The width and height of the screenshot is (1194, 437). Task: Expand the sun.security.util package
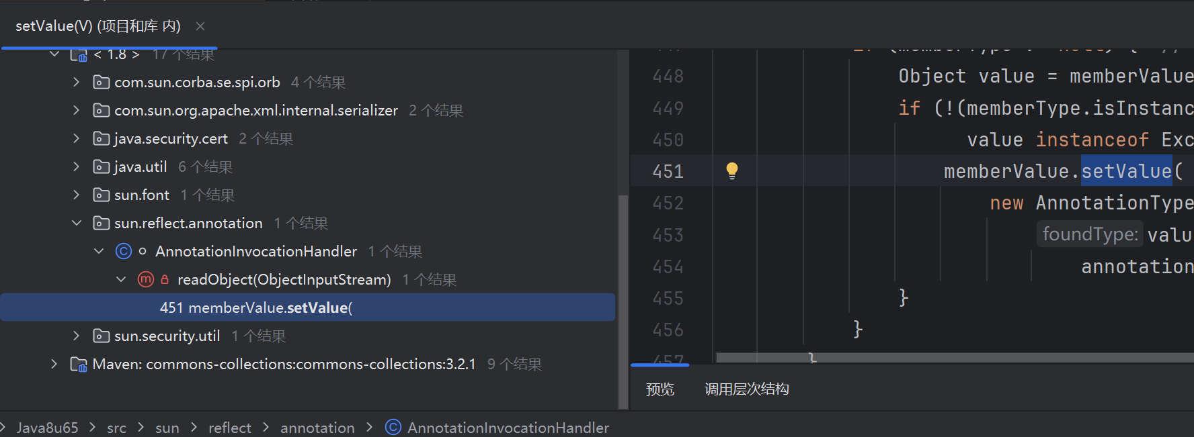(77, 336)
